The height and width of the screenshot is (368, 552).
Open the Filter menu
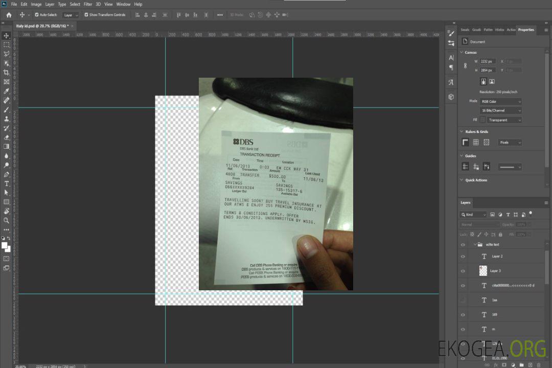pyautogui.click(x=88, y=4)
